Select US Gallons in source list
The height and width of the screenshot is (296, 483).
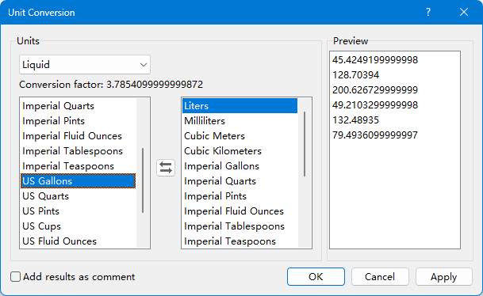point(79,181)
